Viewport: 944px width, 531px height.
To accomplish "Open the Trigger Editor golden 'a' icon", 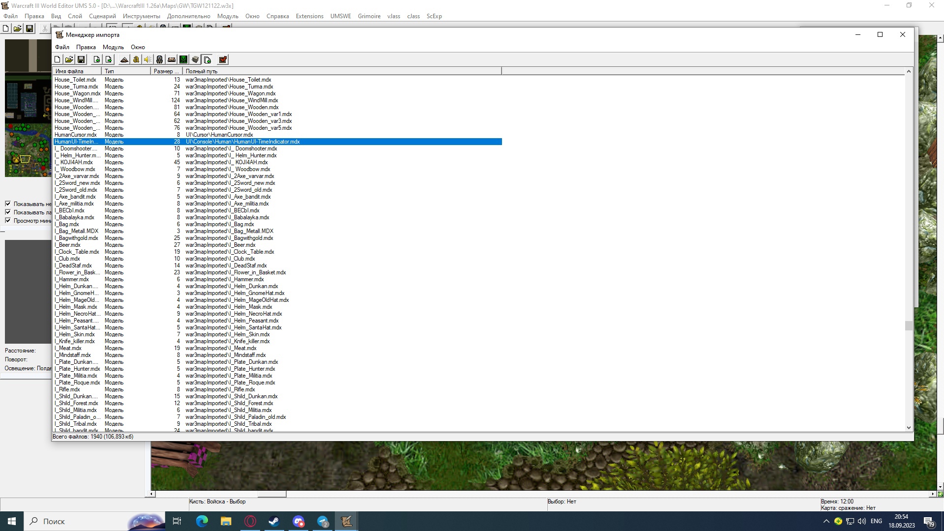I will pyautogui.click(x=136, y=59).
